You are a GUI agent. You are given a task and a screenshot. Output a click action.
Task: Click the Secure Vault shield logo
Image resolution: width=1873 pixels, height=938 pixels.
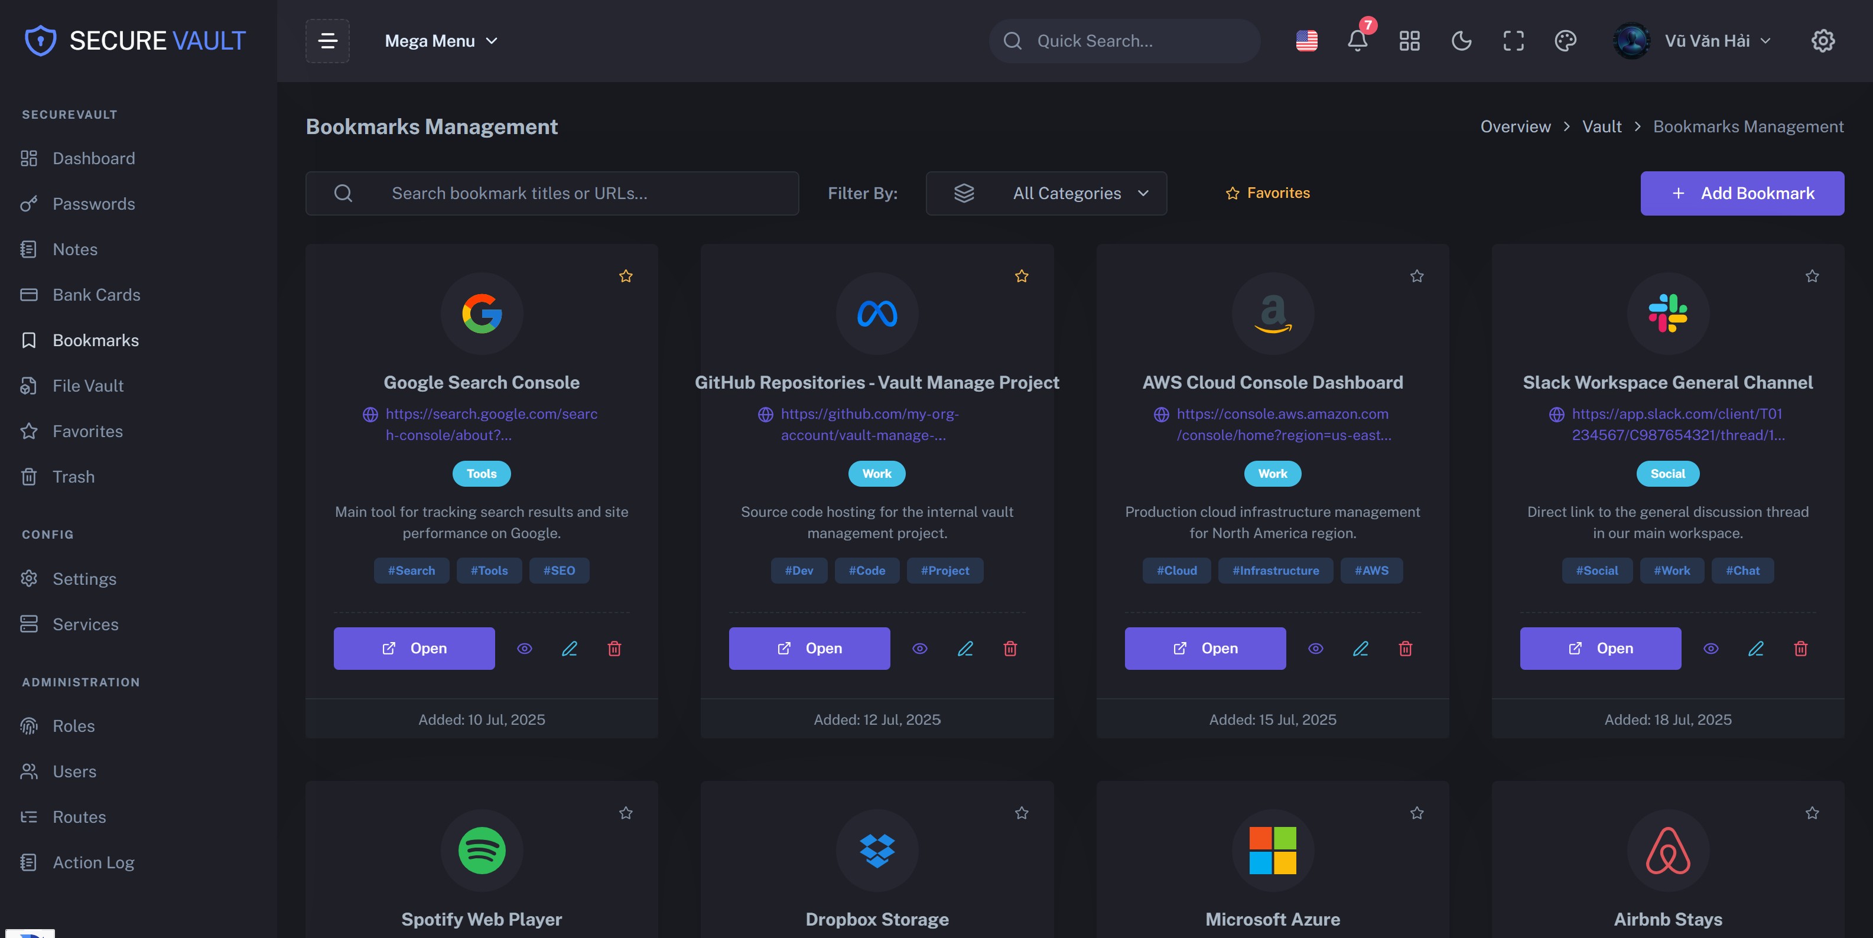coord(40,41)
